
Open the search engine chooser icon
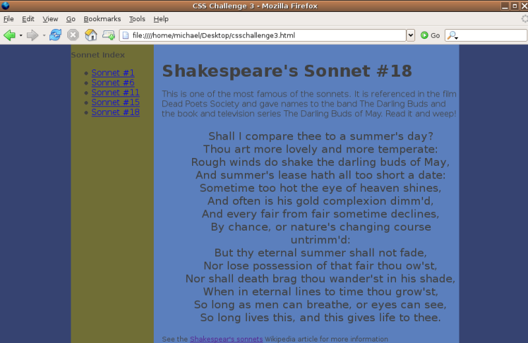(453, 36)
